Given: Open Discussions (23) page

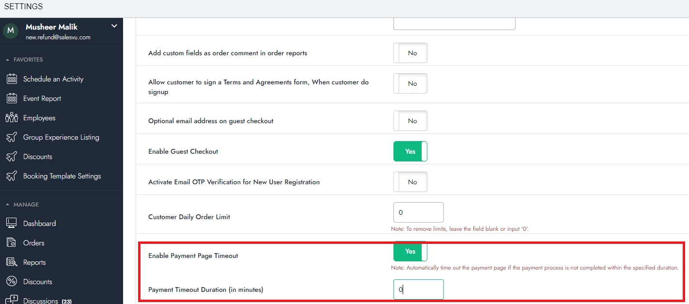Looking at the screenshot, I should (47, 301).
